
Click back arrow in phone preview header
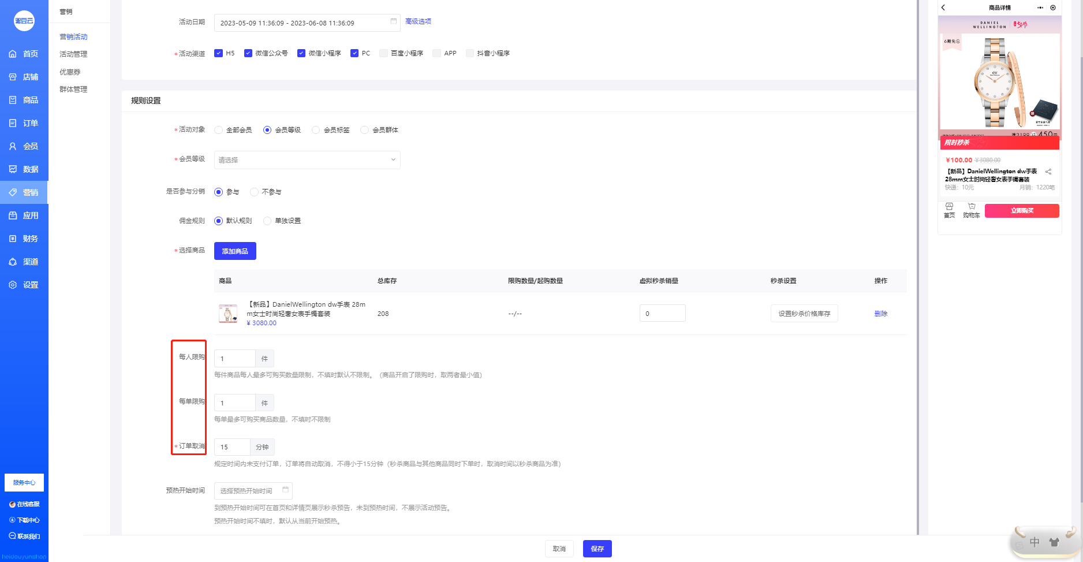943,8
